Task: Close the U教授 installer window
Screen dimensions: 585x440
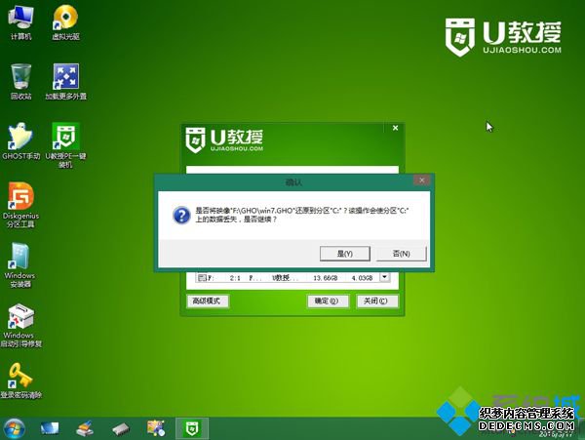Action: click(x=395, y=128)
